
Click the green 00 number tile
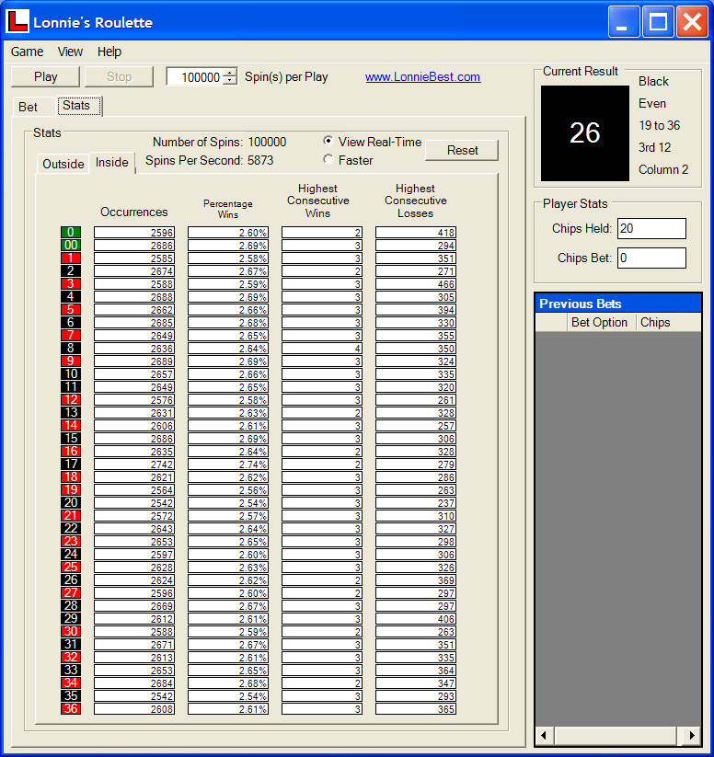pos(71,246)
